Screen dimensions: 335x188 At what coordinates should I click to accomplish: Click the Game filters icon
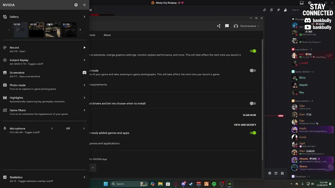[5, 110]
